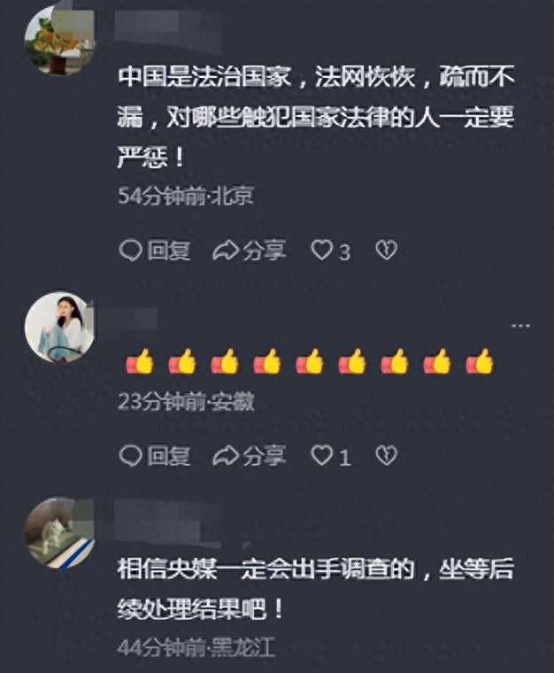Tap the speech bubble icon under Beijing comment
The image size is (554, 673).
(x=130, y=251)
